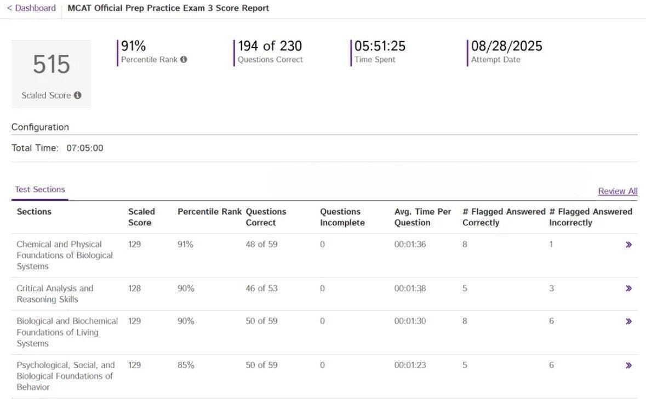Click the Sections column header

(34, 212)
